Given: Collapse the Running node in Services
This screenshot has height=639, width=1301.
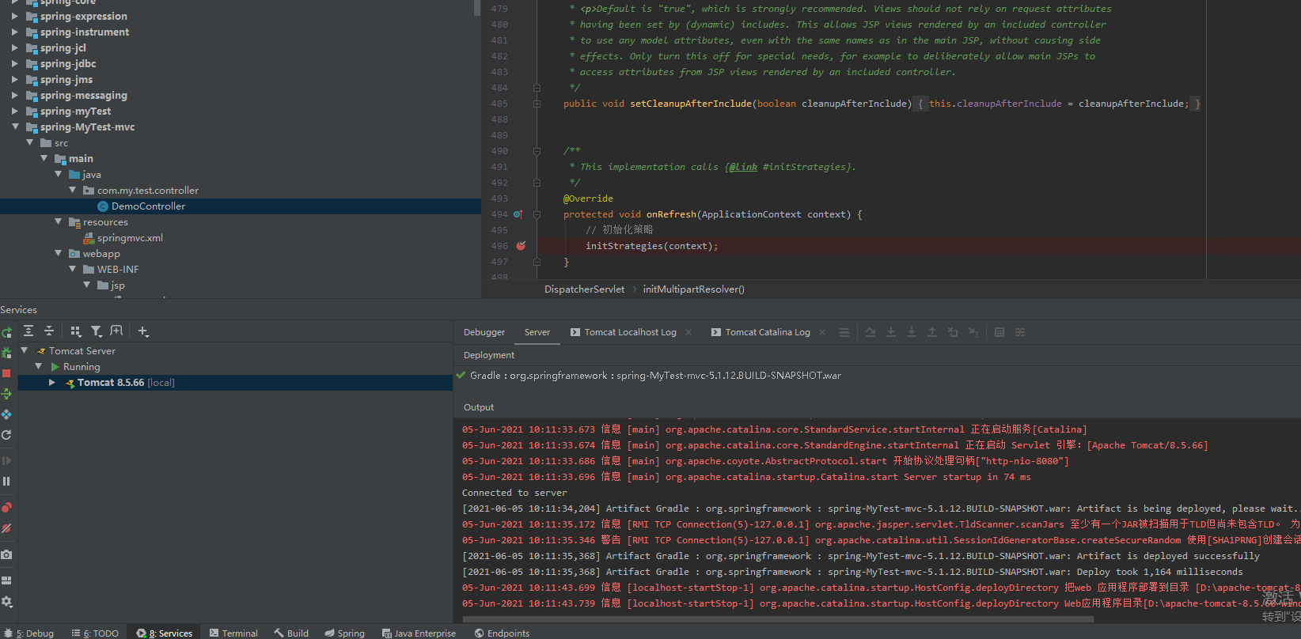Looking at the screenshot, I should point(39,366).
